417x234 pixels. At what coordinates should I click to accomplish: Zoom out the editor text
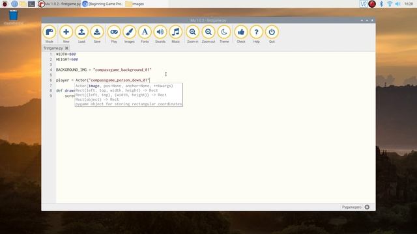click(x=208, y=34)
